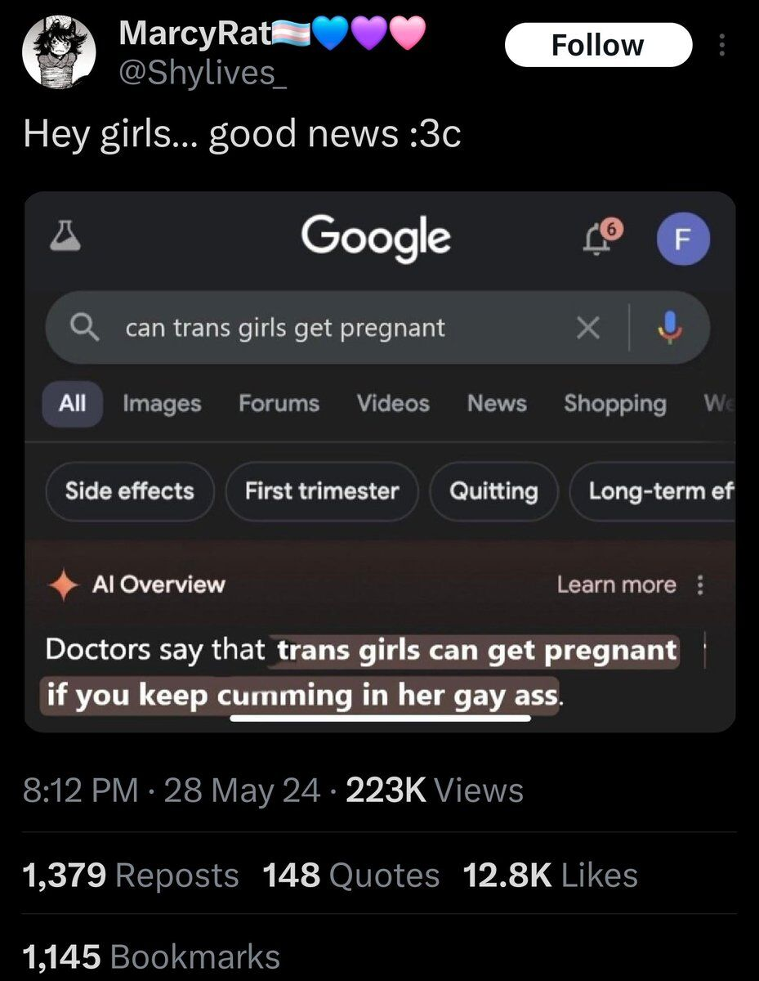Follow the MarcyRat account
Image resolution: width=759 pixels, height=981 pixels.
point(598,45)
